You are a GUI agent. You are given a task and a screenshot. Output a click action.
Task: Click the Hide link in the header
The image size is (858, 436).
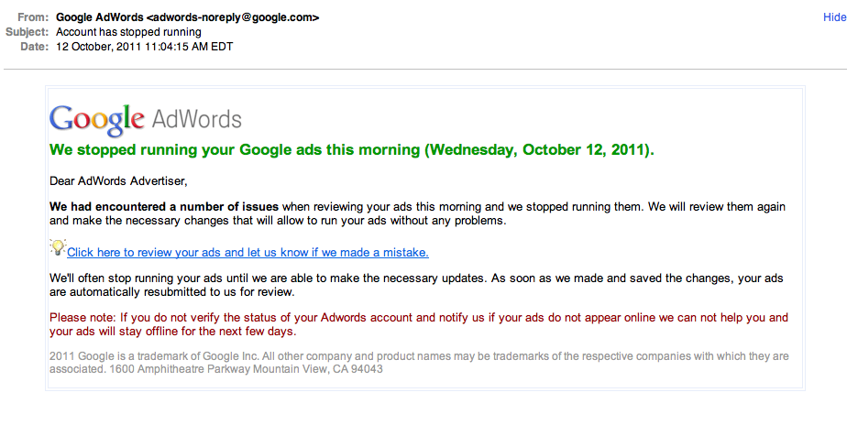[x=834, y=17]
